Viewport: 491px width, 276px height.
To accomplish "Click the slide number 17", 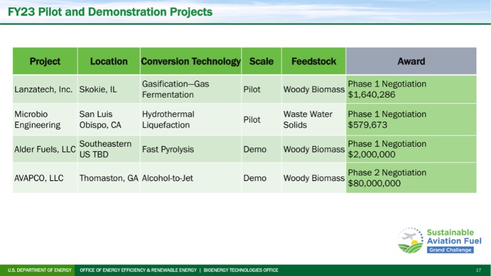I will click(x=478, y=270).
